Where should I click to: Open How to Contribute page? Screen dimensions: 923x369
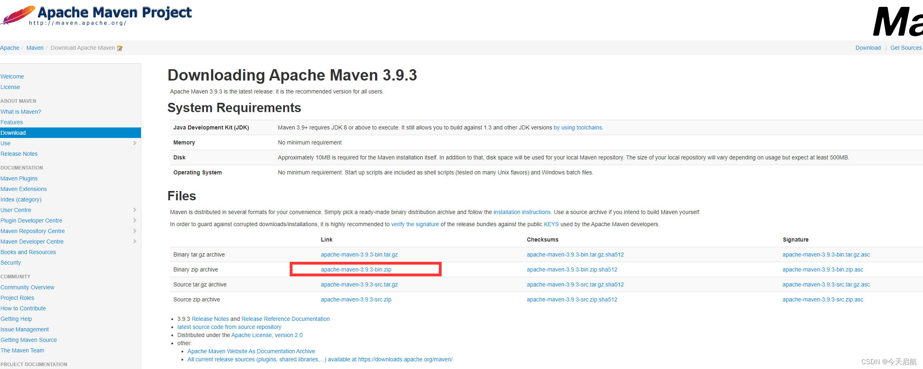pos(23,308)
